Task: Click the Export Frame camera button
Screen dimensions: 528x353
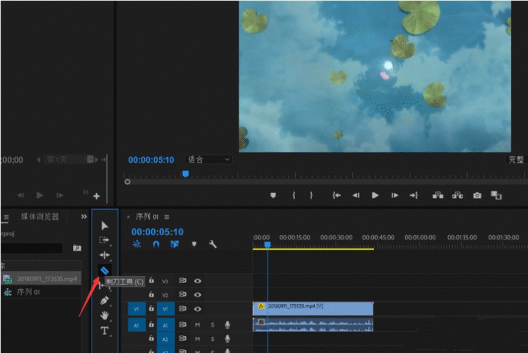Action: [477, 195]
